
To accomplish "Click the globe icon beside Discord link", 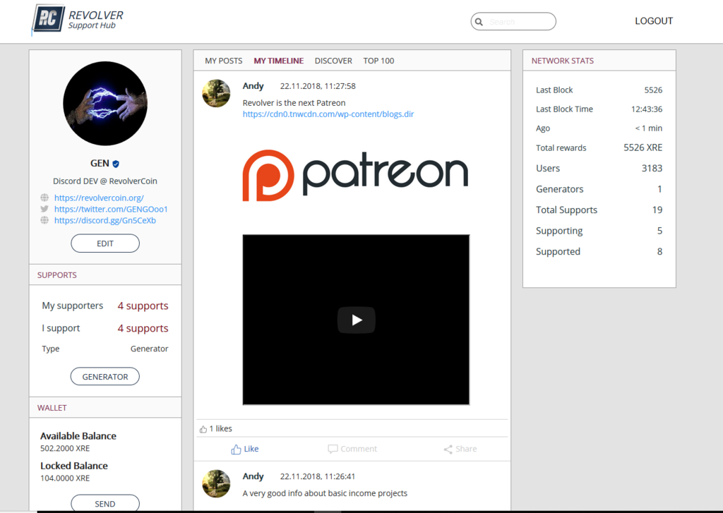I will 44,220.
